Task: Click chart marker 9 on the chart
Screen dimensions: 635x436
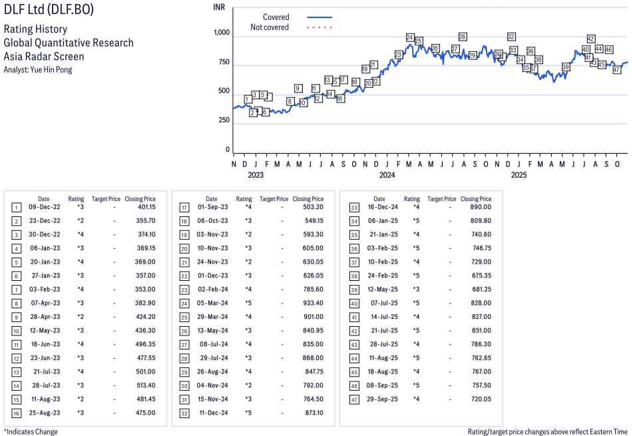Action: tap(298, 89)
